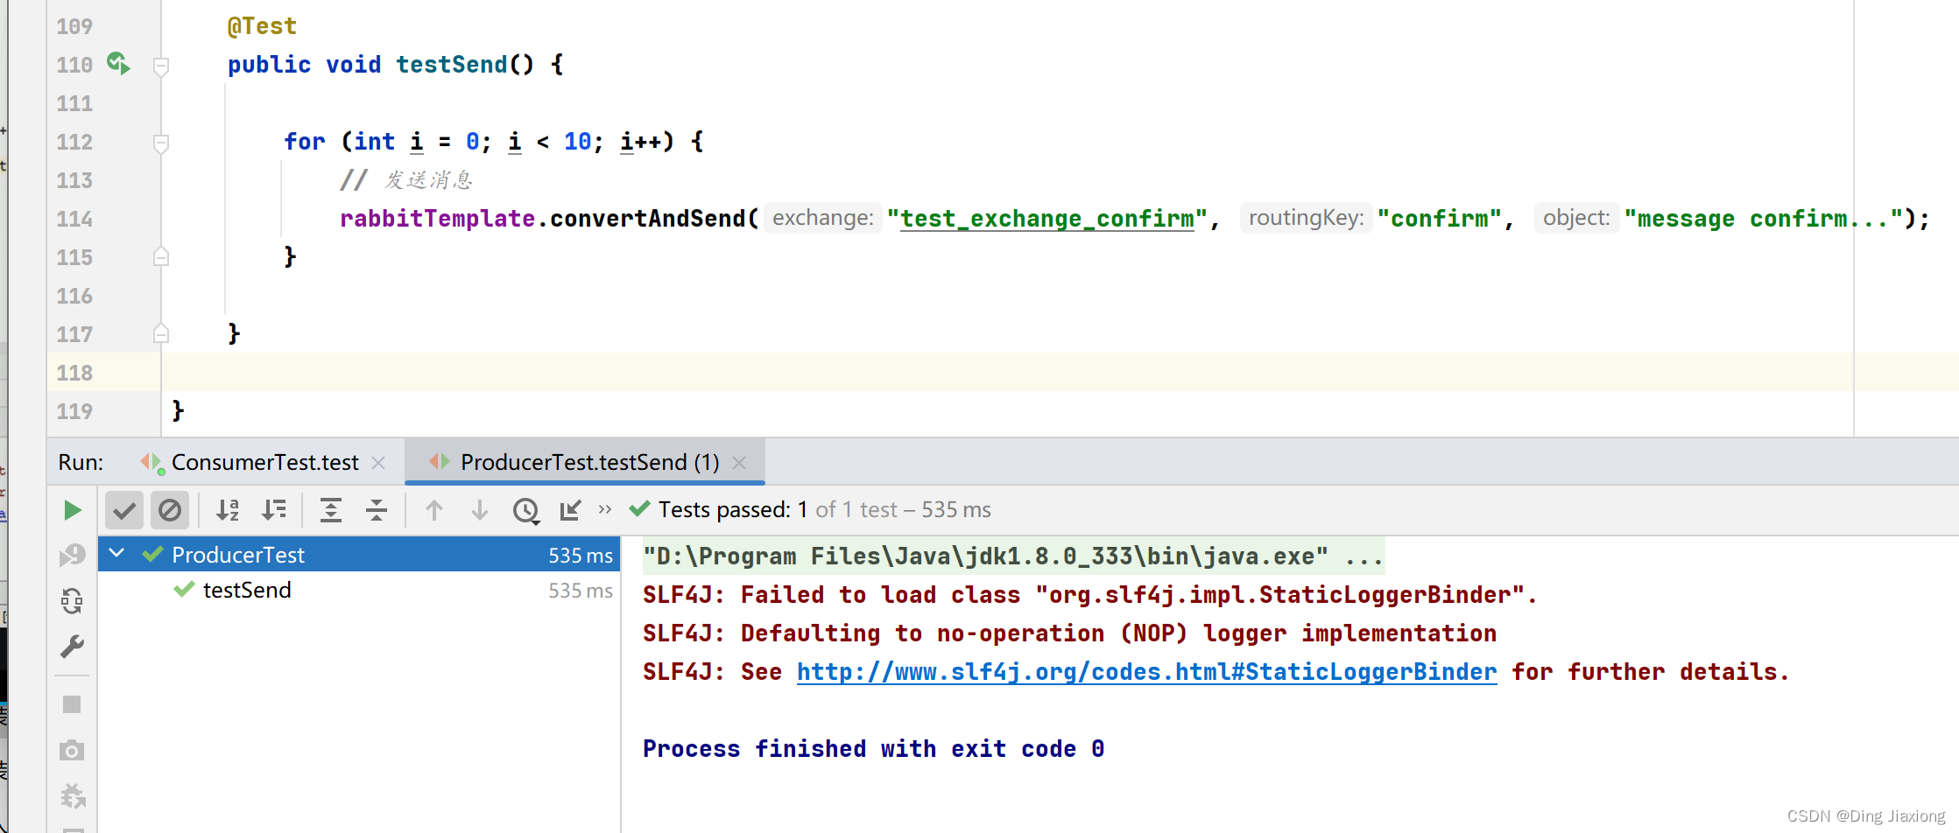Open the wrench settings icon in Run sidebar

(x=72, y=647)
